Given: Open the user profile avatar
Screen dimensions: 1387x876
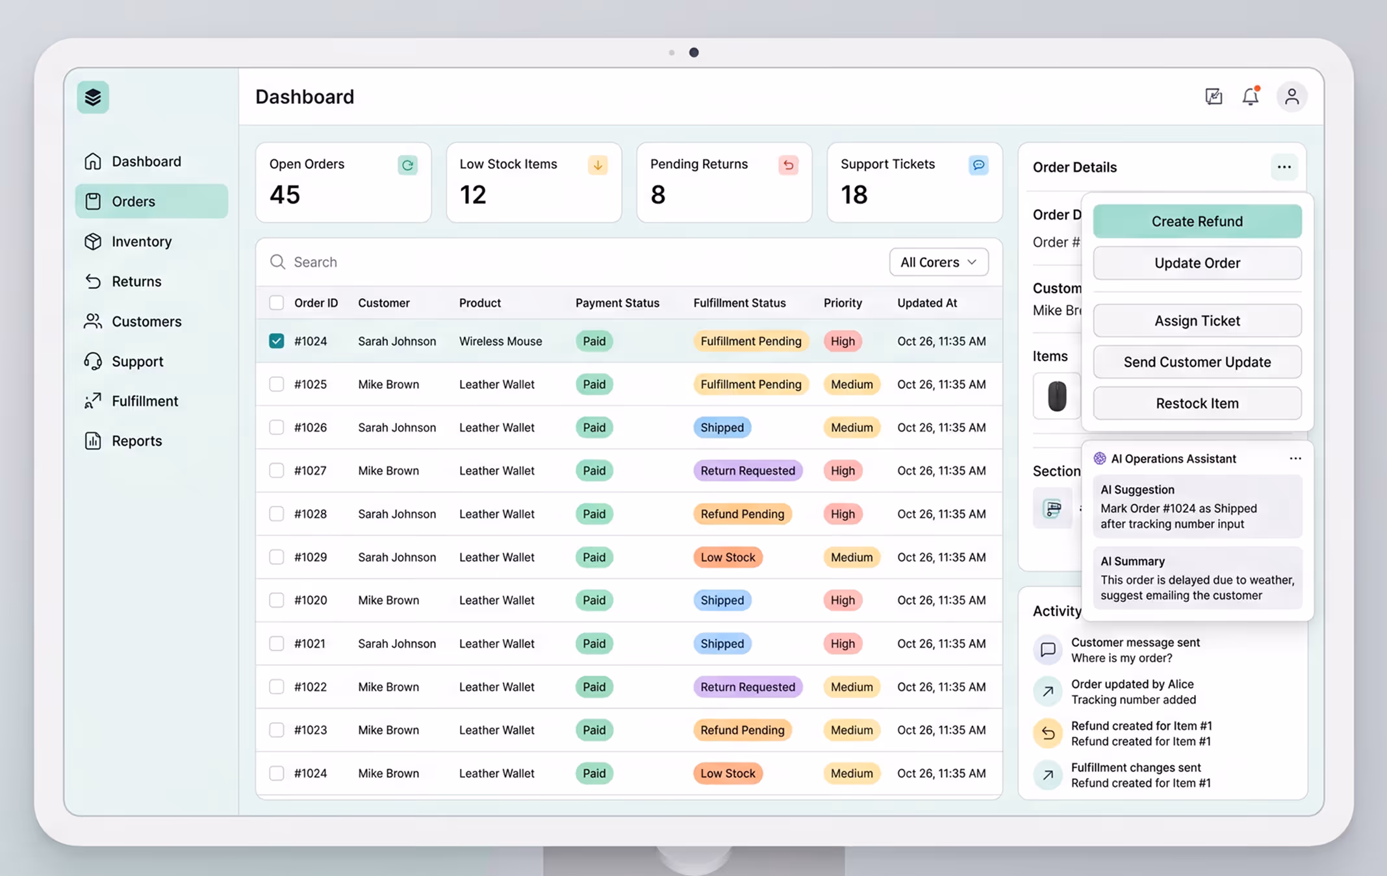Looking at the screenshot, I should click(1292, 97).
